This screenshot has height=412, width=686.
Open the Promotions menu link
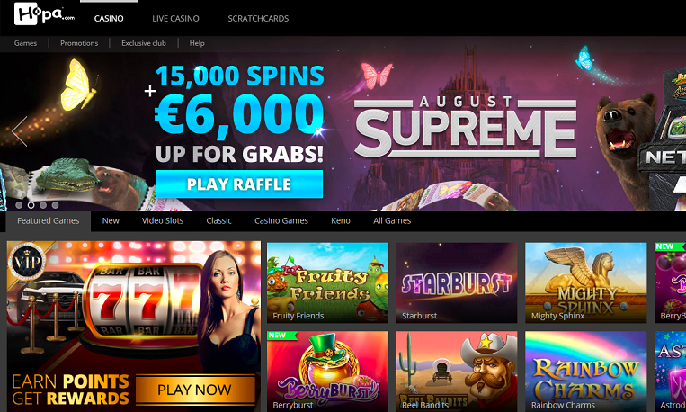click(79, 43)
